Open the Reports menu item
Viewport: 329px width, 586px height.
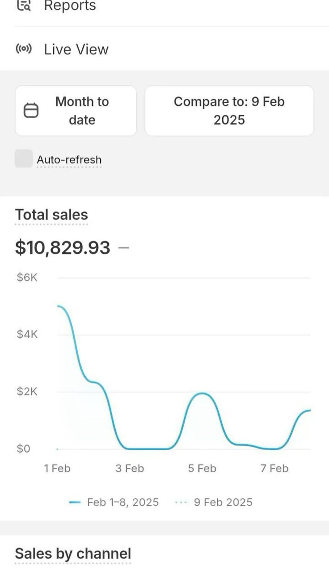coord(70,6)
